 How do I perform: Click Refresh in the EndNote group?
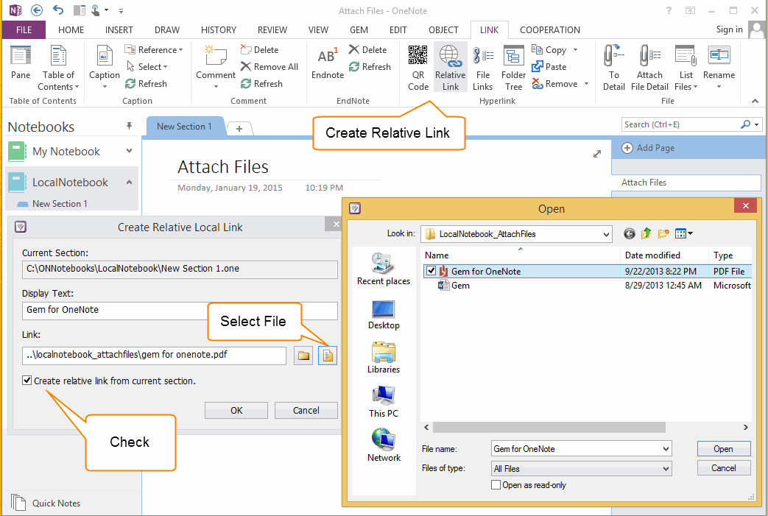pos(370,66)
